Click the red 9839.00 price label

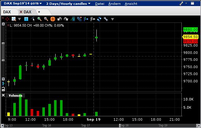pos(191,41)
